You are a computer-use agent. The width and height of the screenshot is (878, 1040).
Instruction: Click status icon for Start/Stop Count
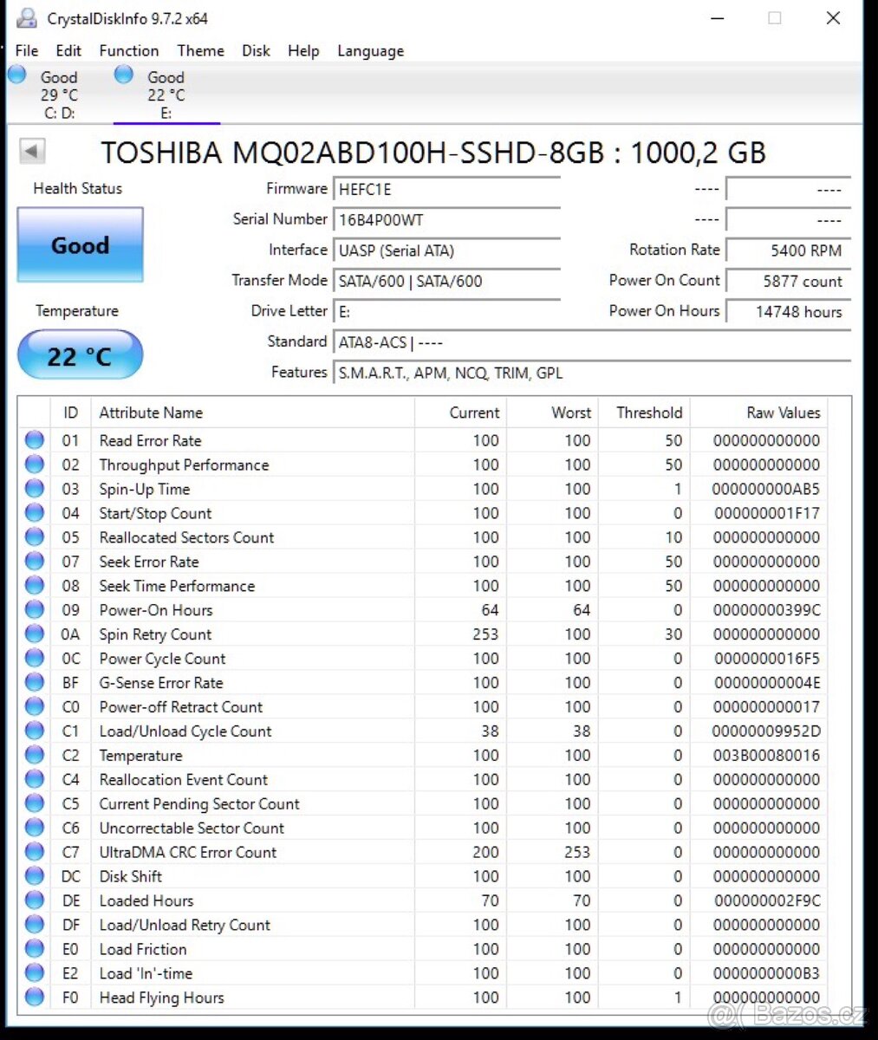(x=35, y=512)
